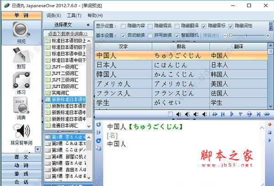
Task: Sort by the 汉字 column header
Action: pos(123,46)
